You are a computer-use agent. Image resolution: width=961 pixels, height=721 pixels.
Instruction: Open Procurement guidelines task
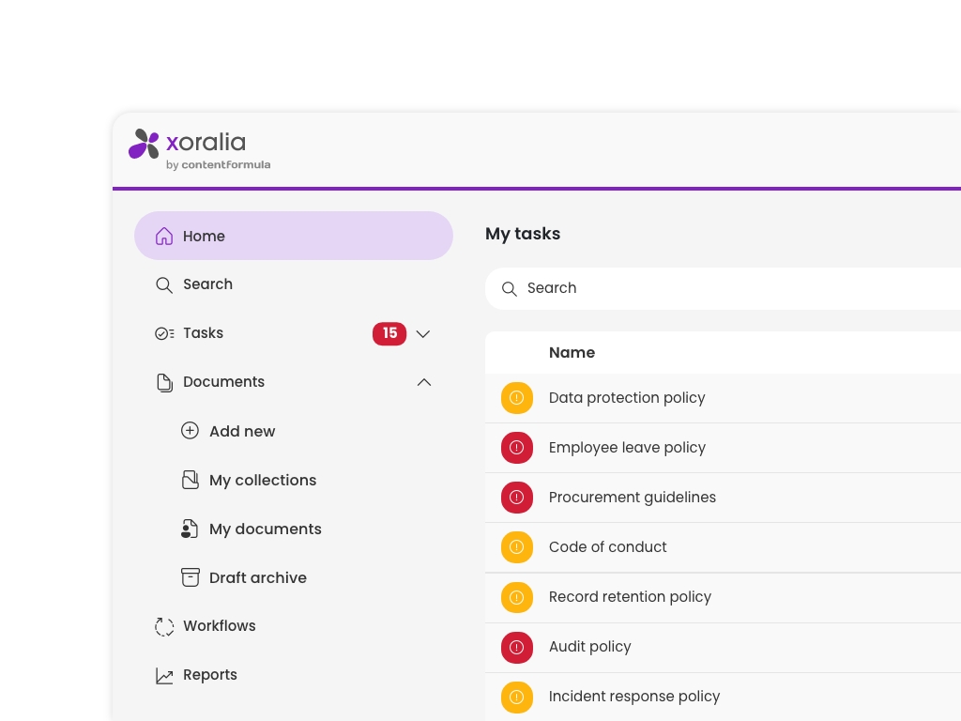click(x=632, y=498)
